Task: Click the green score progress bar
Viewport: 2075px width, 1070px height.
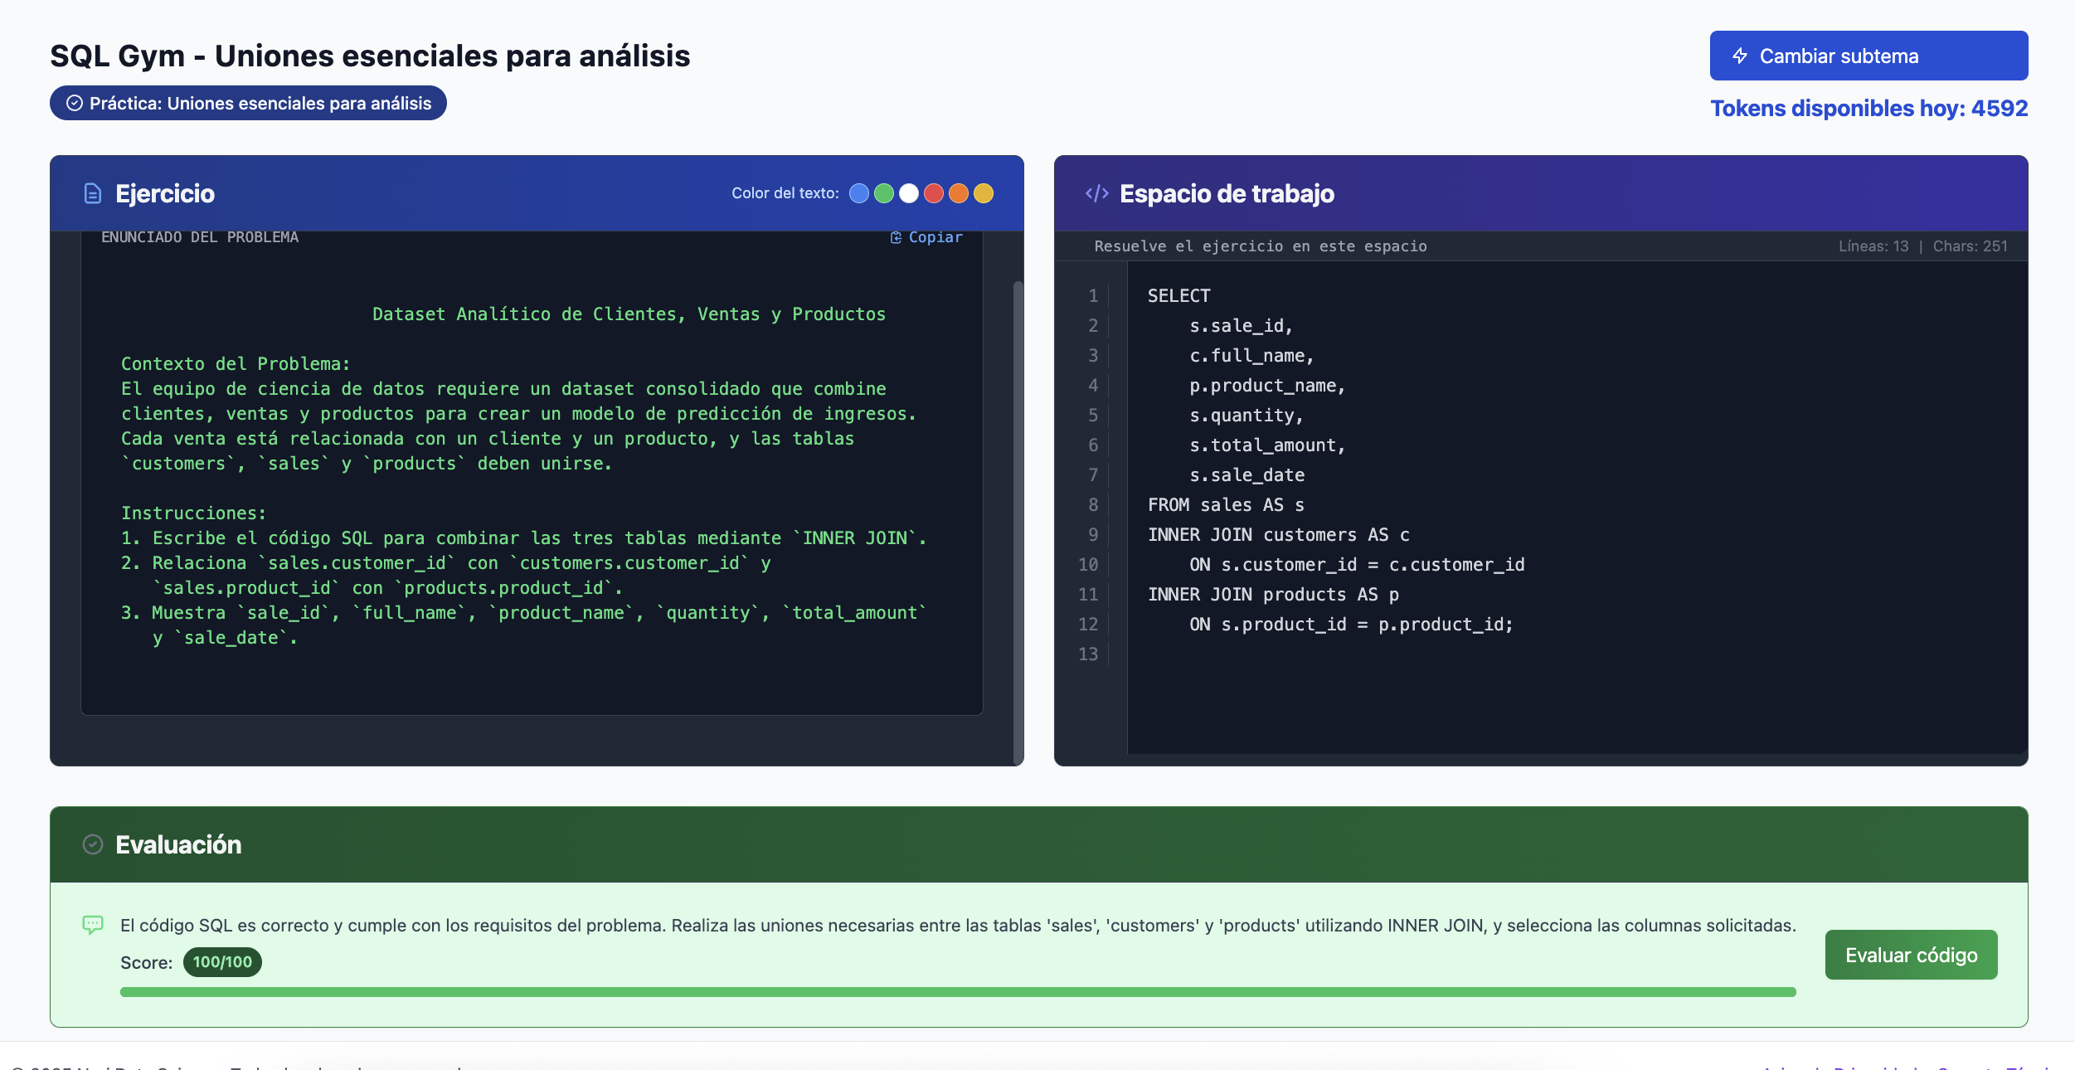Action: (957, 992)
